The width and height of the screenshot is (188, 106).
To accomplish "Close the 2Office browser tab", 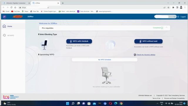I will pyautogui.click(x=58, y=3).
